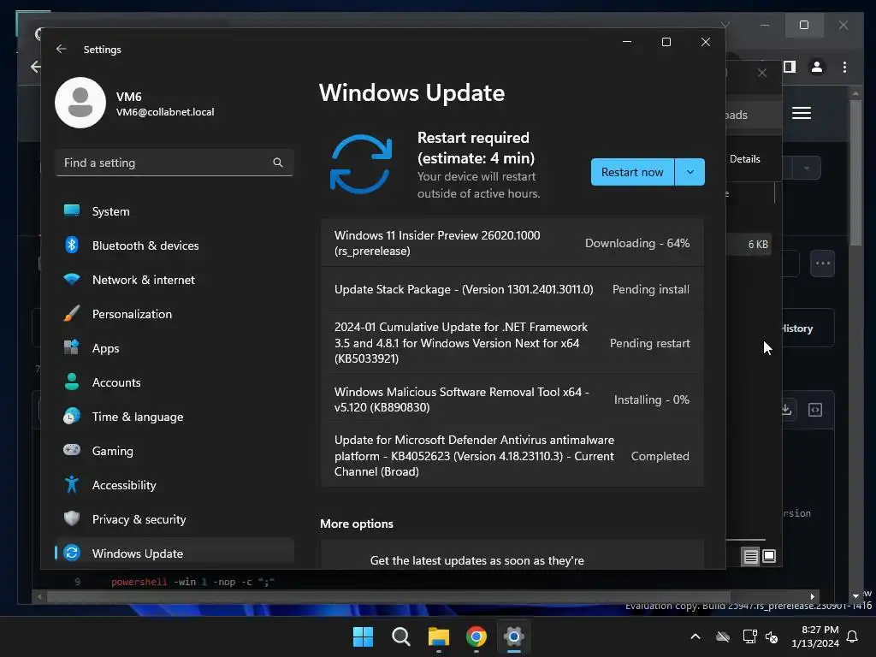Click the Gaming controller icon

(x=72, y=450)
